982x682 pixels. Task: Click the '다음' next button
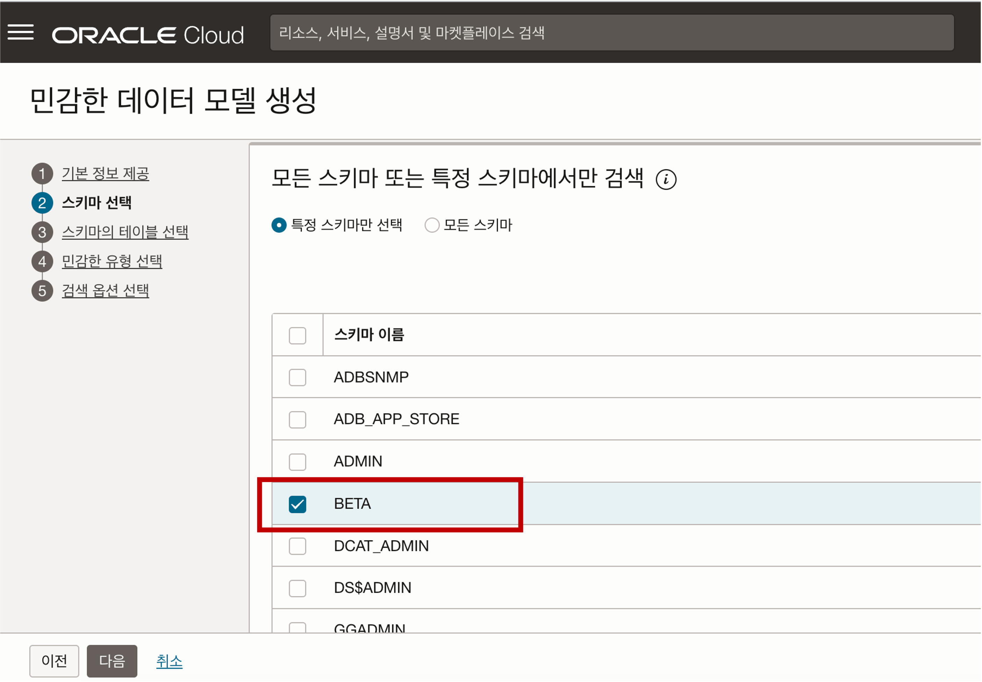tap(112, 661)
